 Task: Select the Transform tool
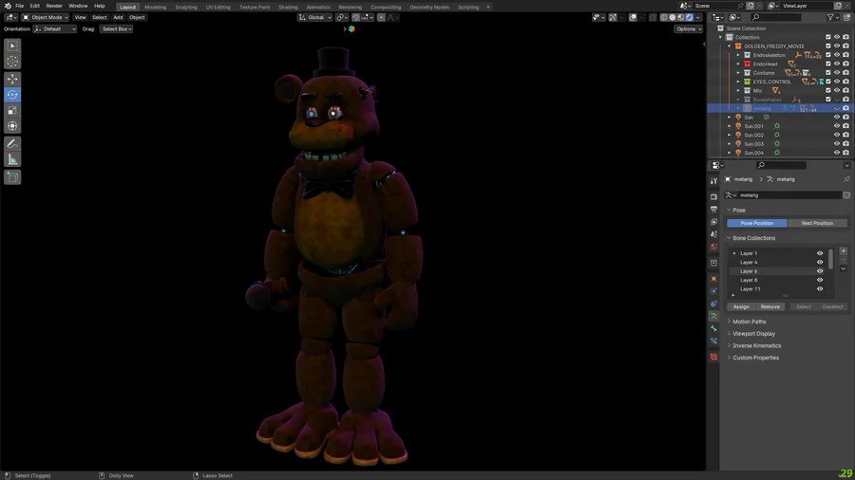pos(12,126)
